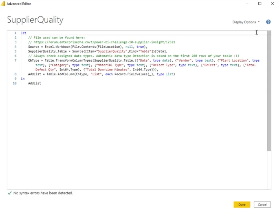Click 'Table.AddColumn' on line 8

point(60,74)
